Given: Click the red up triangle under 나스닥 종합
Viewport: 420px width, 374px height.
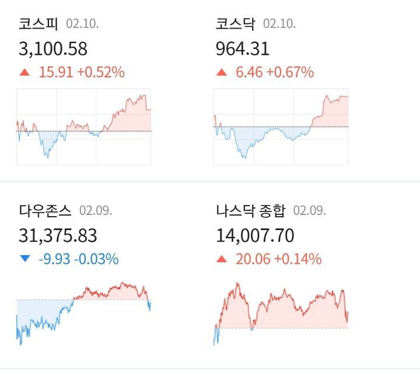Looking at the screenshot, I should [x=222, y=259].
